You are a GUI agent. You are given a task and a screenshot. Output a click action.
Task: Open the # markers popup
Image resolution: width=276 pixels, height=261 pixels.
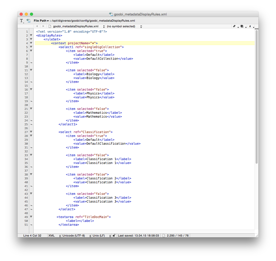pos(251,26)
